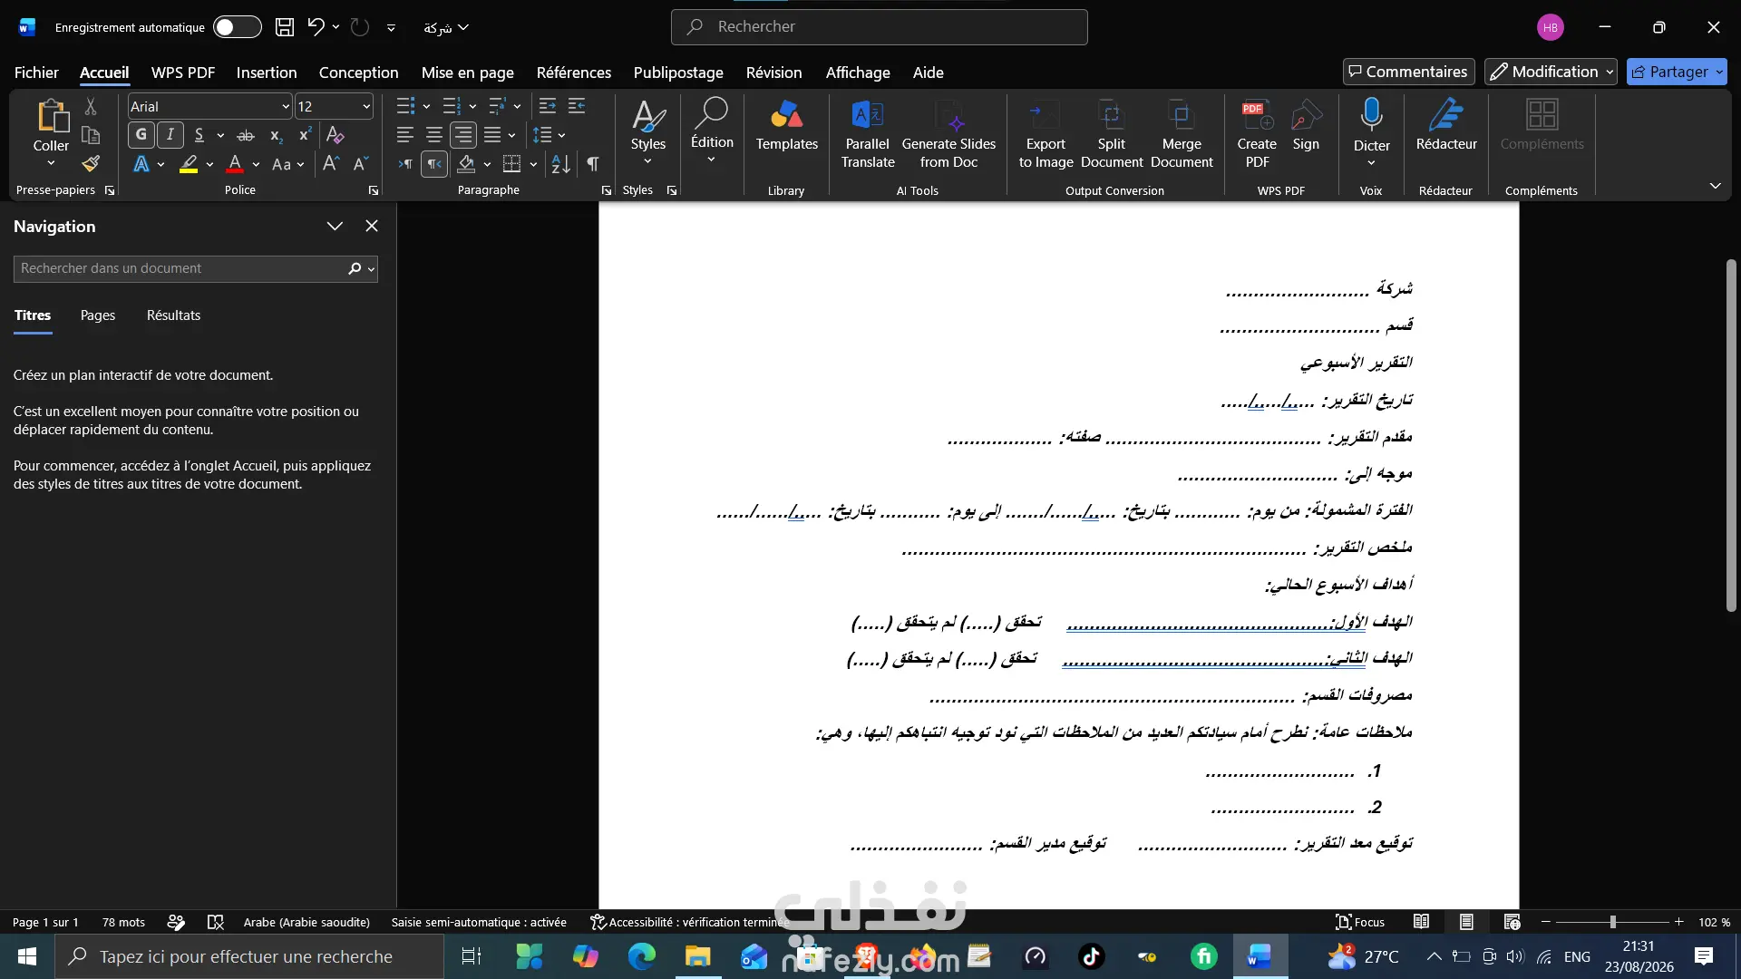Open the font size 12 dropdown

pyautogui.click(x=366, y=107)
